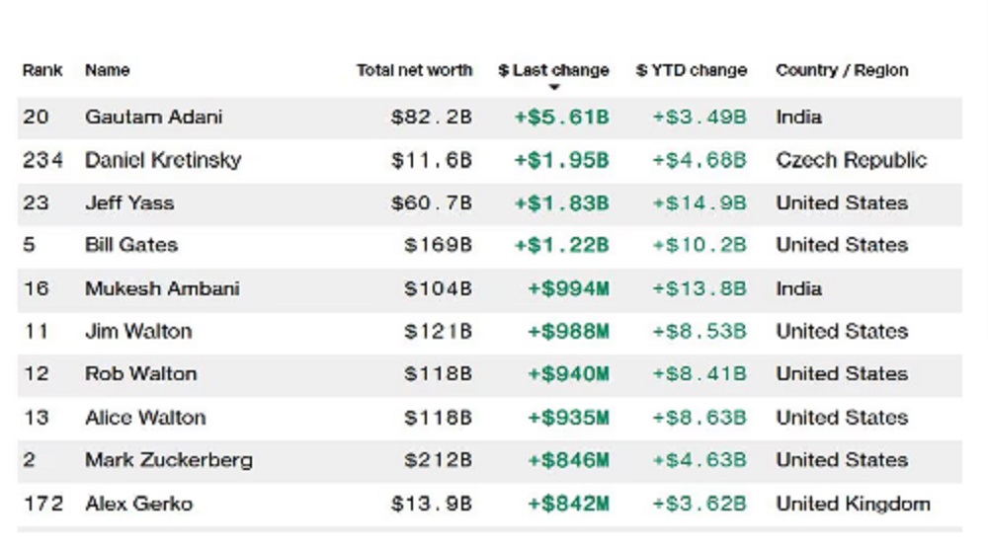Viewport: 988px width, 552px height.
Task: Click the Country / Region column header
Action: pyautogui.click(x=842, y=70)
